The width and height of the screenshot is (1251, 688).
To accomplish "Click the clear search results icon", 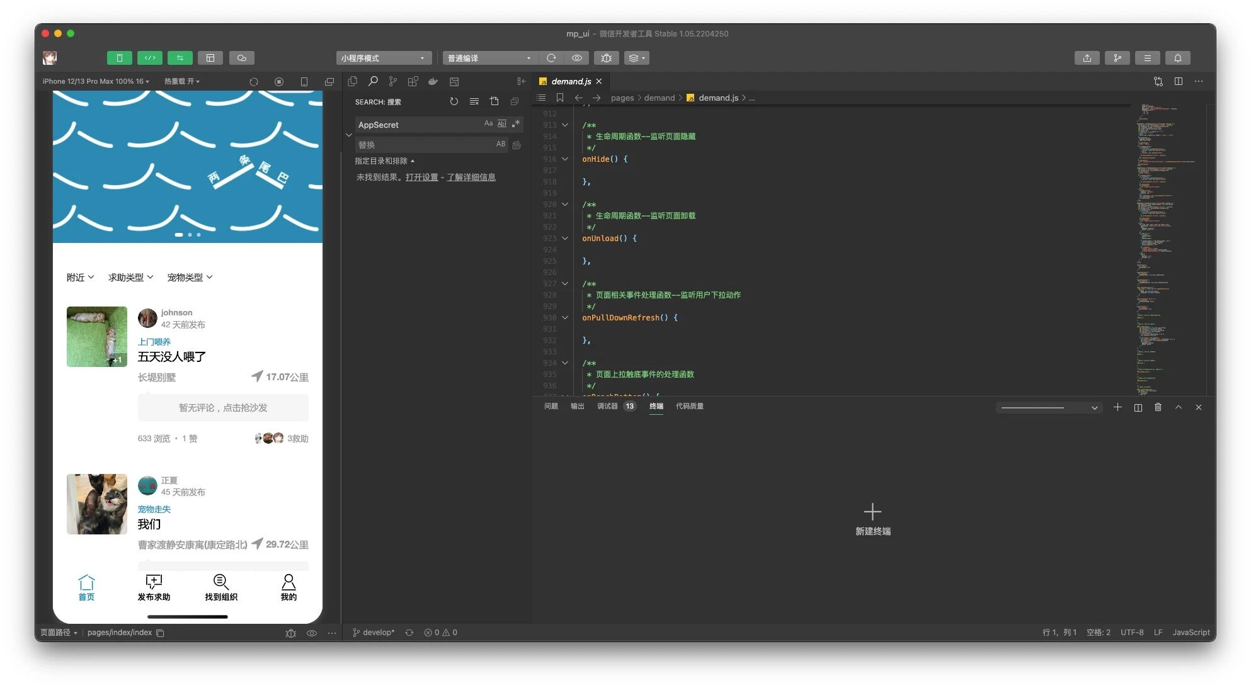I will click(x=474, y=101).
